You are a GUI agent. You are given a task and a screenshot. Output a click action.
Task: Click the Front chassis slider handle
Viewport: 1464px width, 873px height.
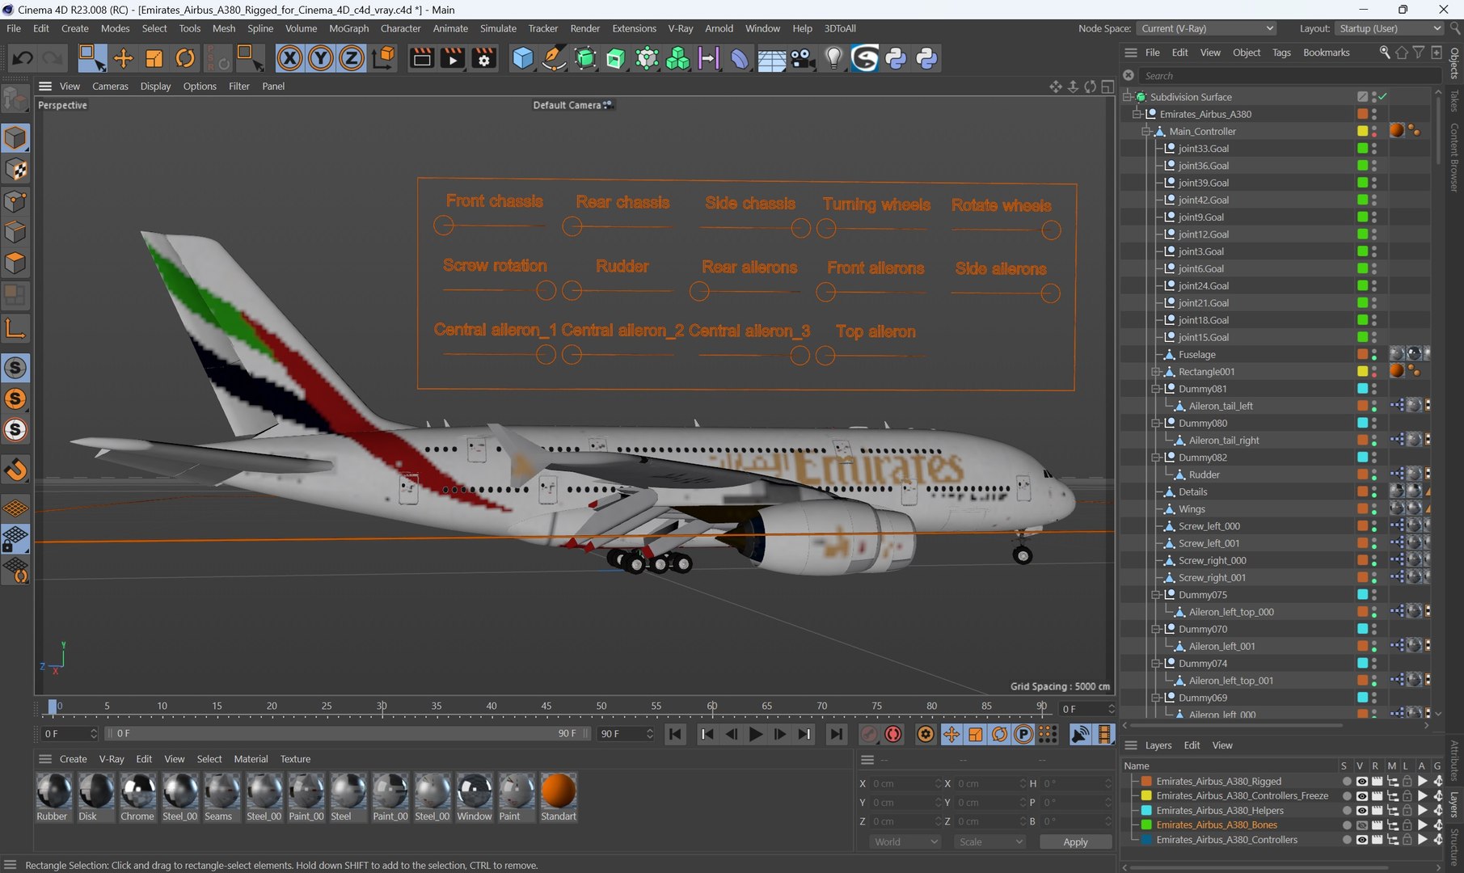pos(443,226)
